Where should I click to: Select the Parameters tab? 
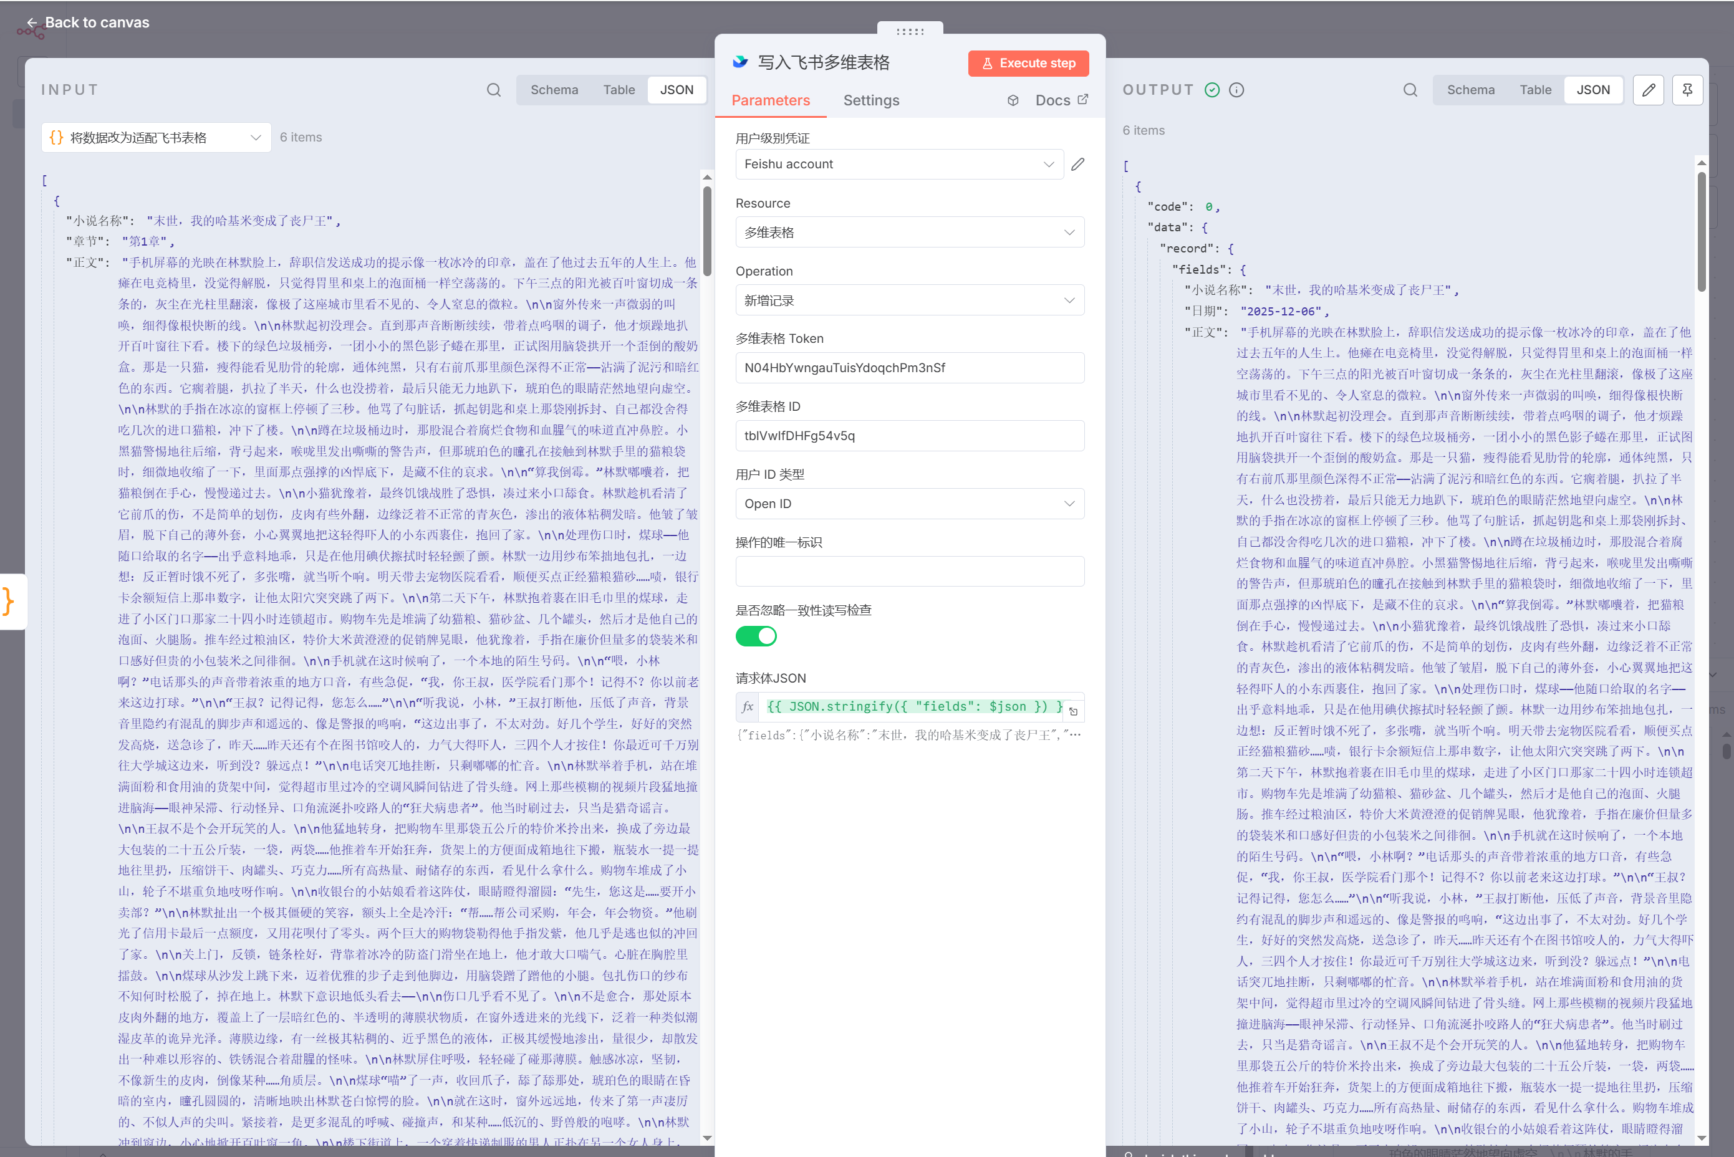tap(770, 100)
